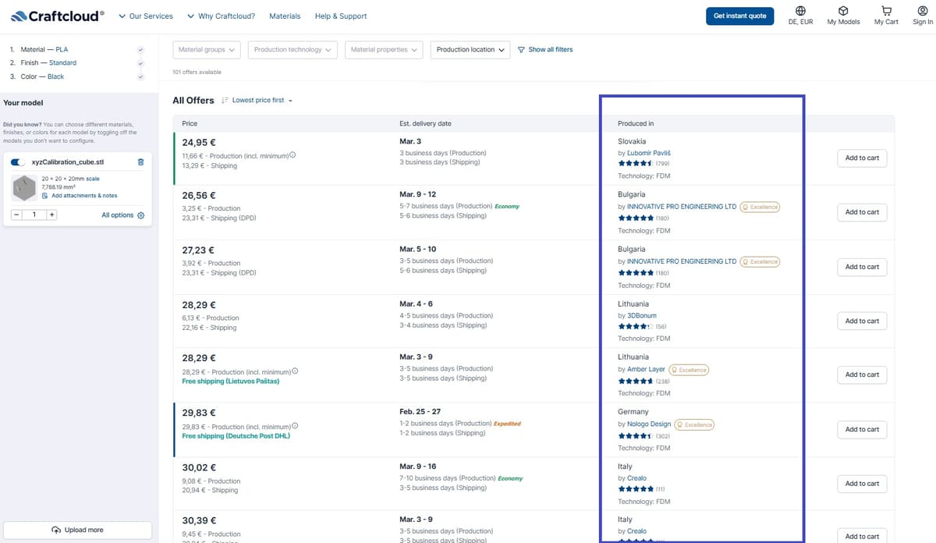Expand the Why Craftcloud? menu

[x=221, y=16]
